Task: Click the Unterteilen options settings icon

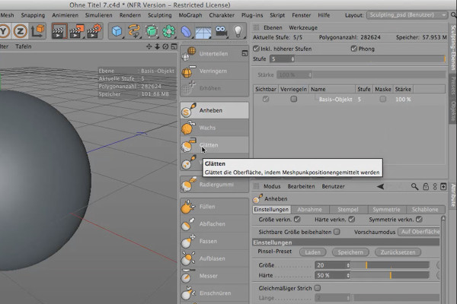Action: [244, 53]
